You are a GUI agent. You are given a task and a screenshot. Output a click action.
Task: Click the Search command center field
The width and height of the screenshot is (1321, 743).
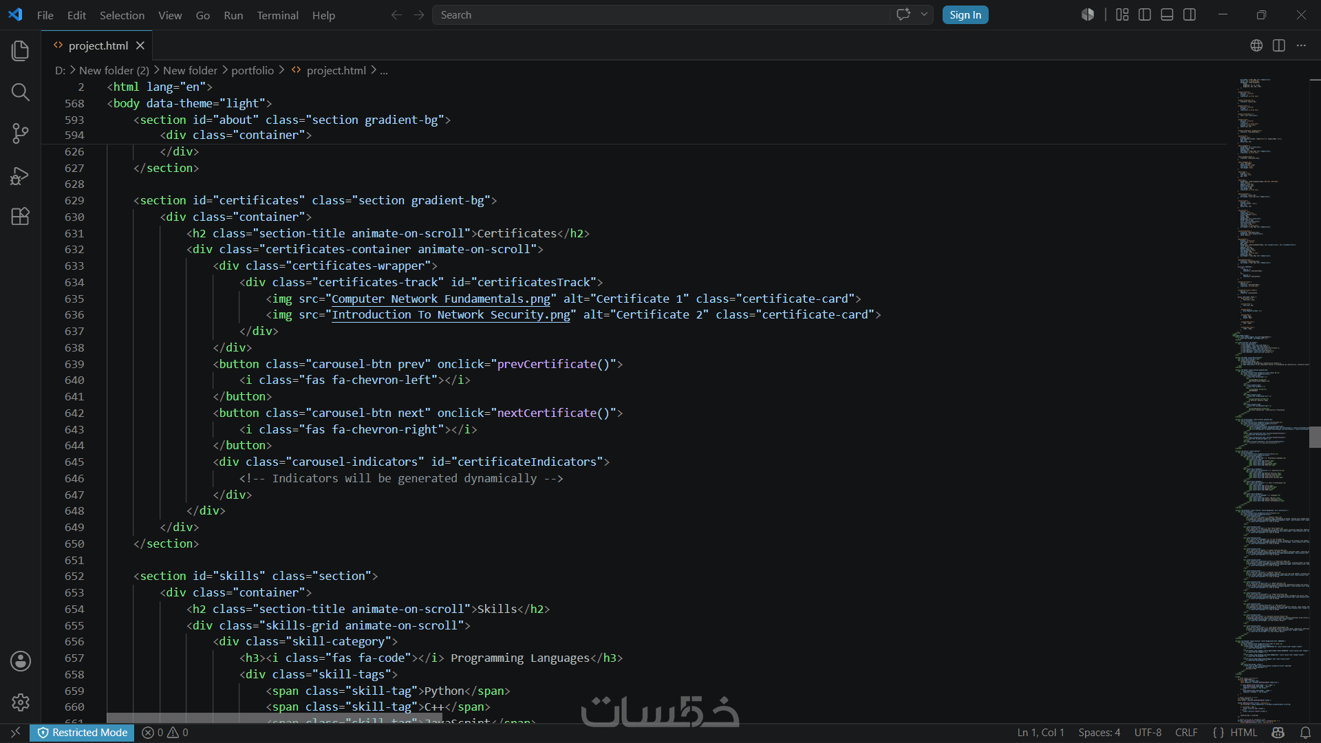pyautogui.click(x=660, y=15)
